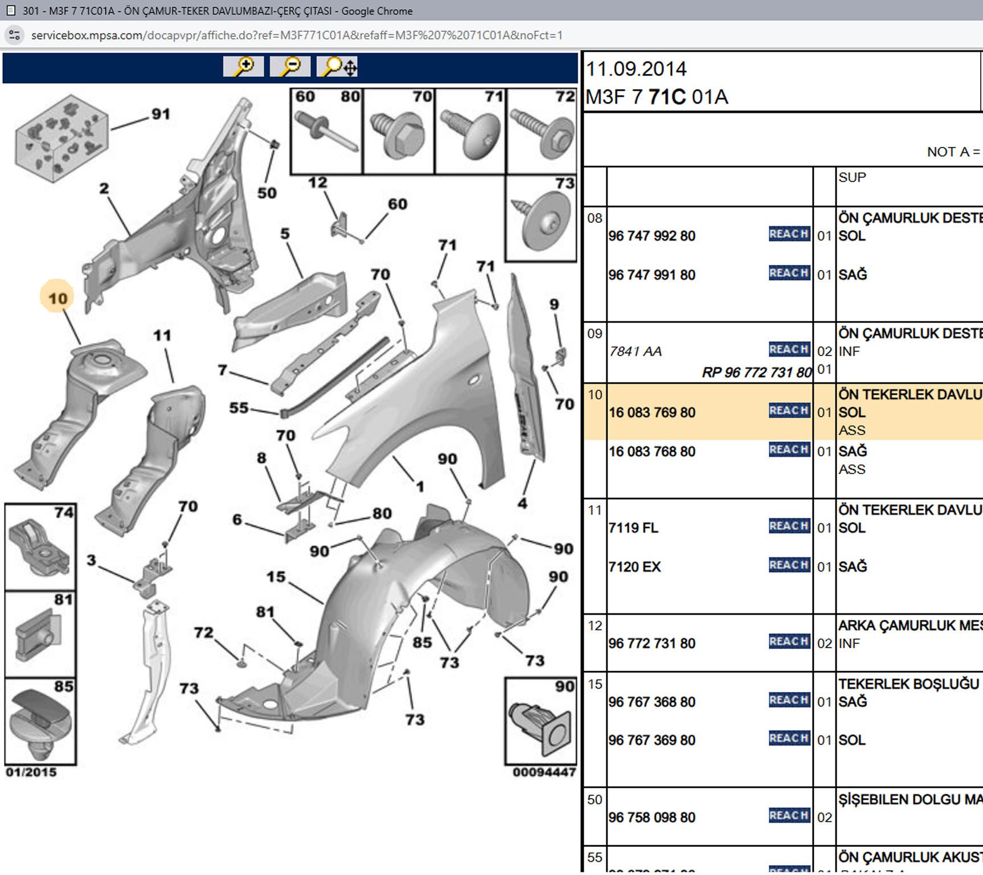The height and width of the screenshot is (875, 983).
Task: Open part number 7120 EX
Action: click(x=634, y=567)
